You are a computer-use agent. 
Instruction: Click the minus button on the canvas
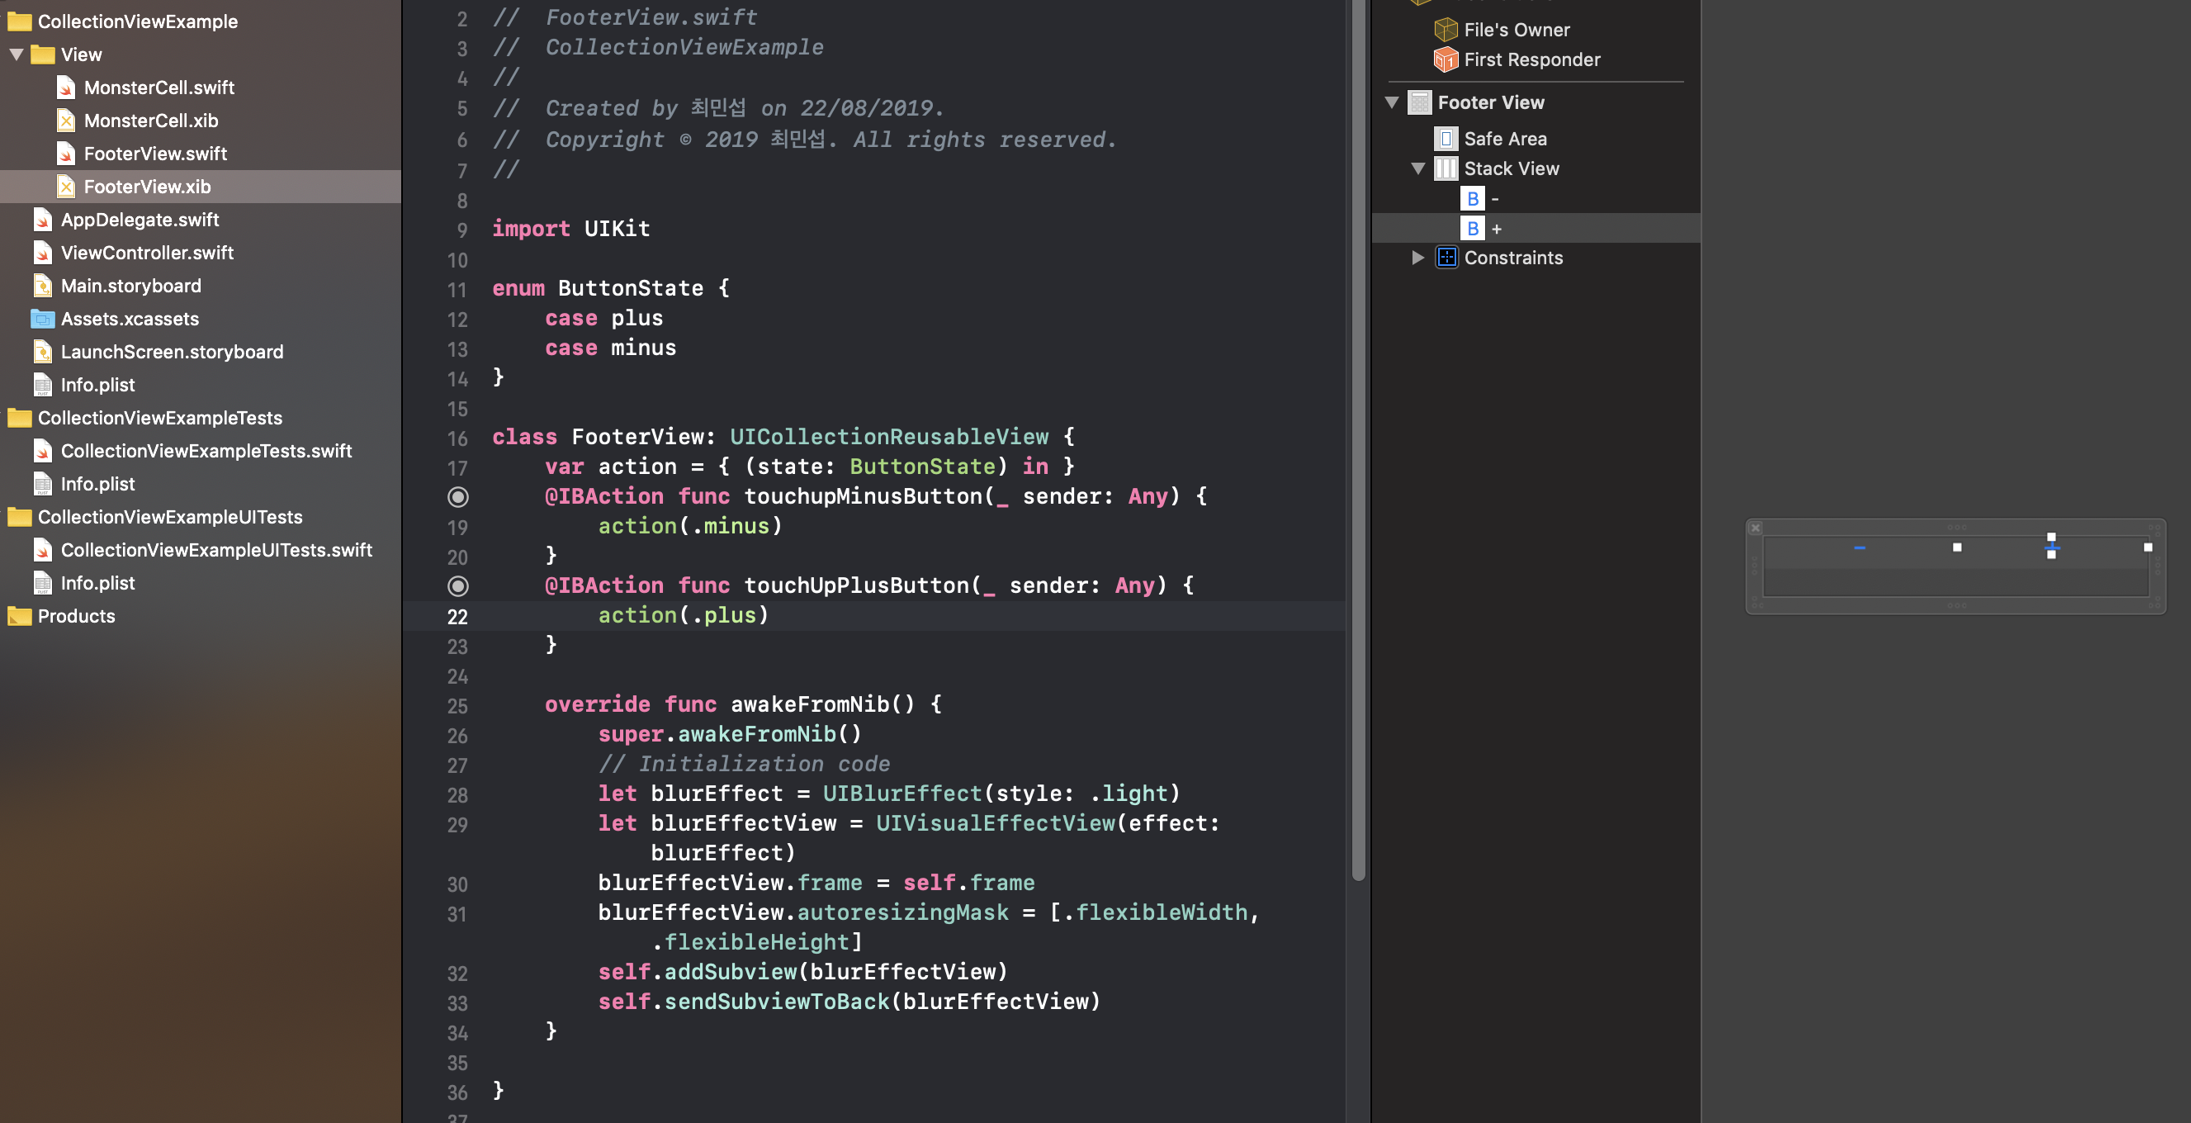1860,548
